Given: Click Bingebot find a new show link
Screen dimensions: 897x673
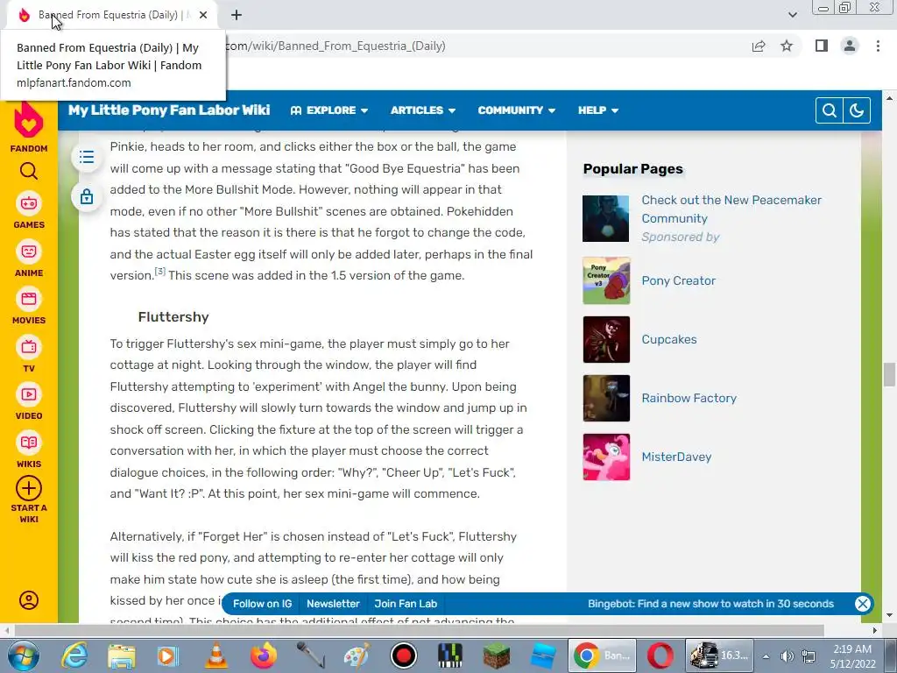Looking at the screenshot, I should (x=710, y=604).
